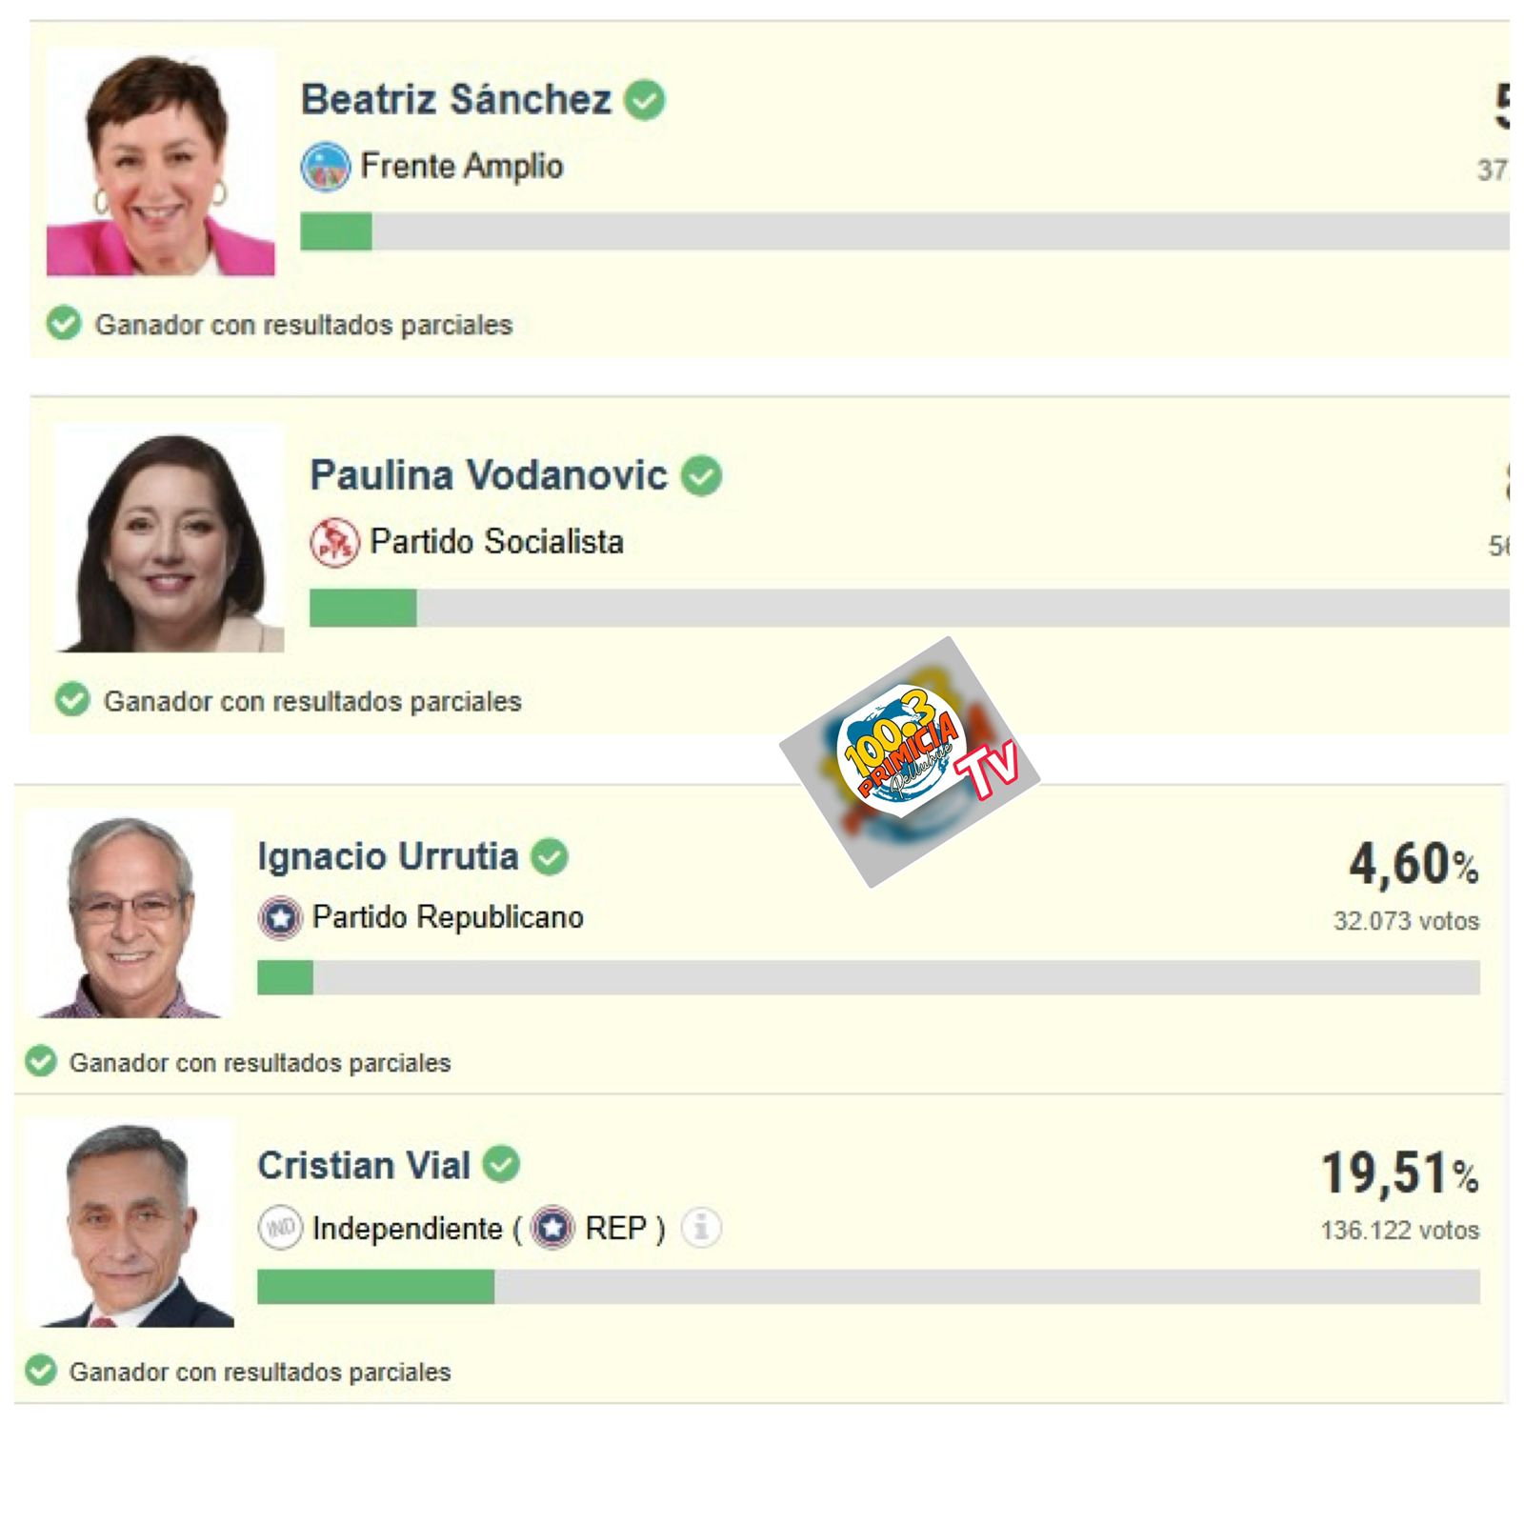Click the IND independent badge icon
The height and width of the screenshot is (1524, 1524).
click(279, 1228)
